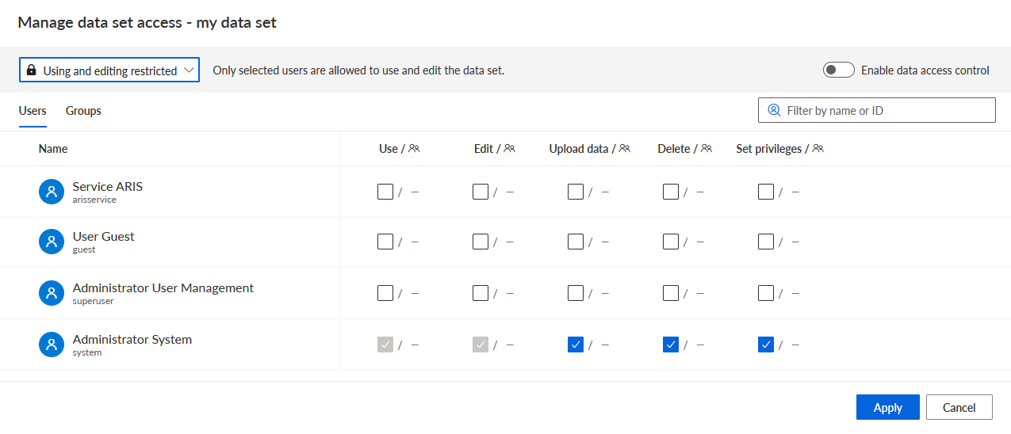This screenshot has height=434, width=1011.
Task: Check Use privilege for User Guest
Action: pyautogui.click(x=385, y=242)
